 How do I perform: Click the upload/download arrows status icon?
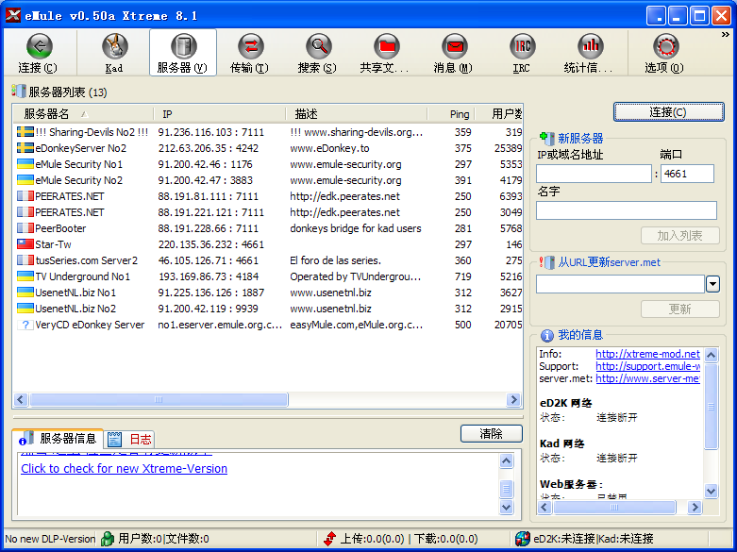(x=330, y=539)
